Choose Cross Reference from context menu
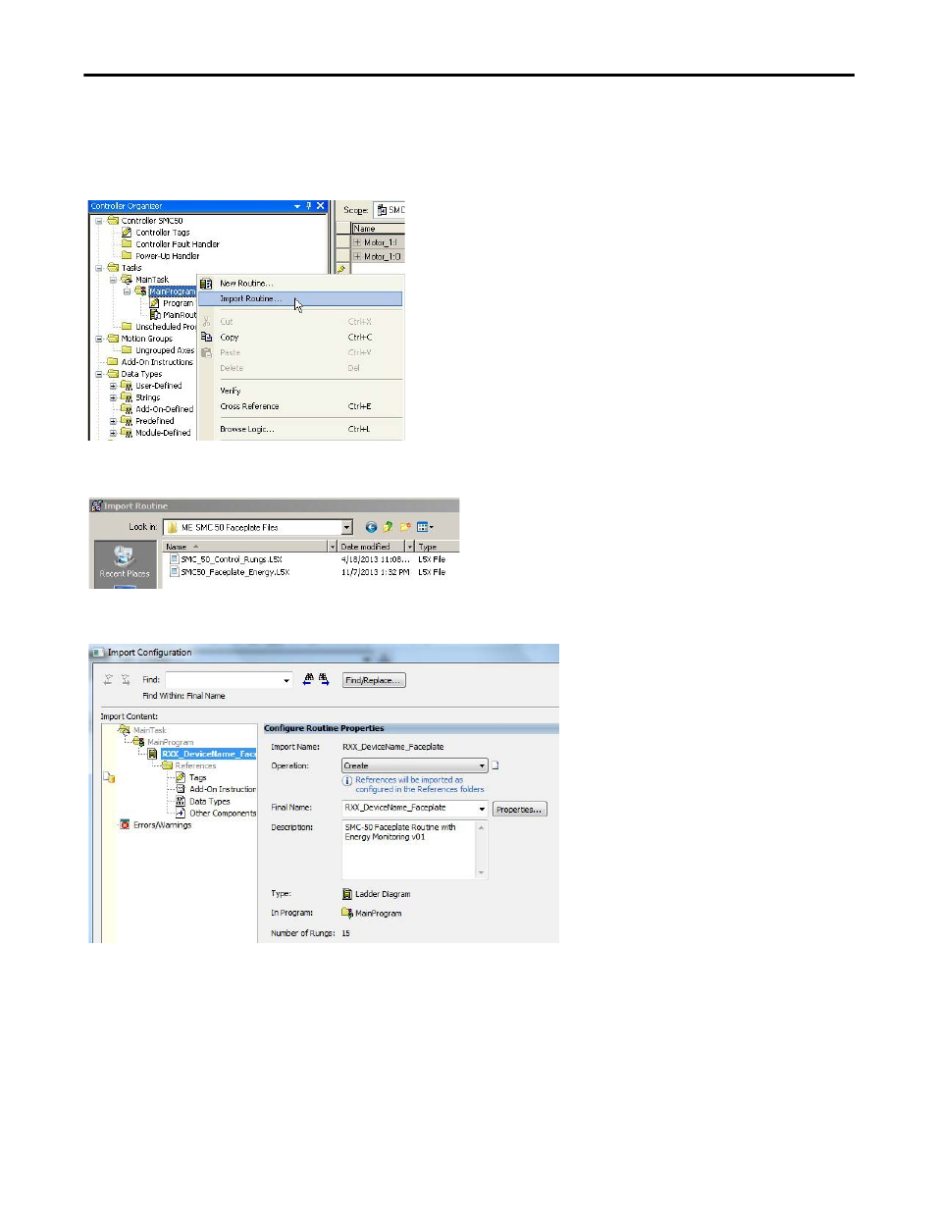The width and height of the screenshot is (936, 1212). click(300, 406)
